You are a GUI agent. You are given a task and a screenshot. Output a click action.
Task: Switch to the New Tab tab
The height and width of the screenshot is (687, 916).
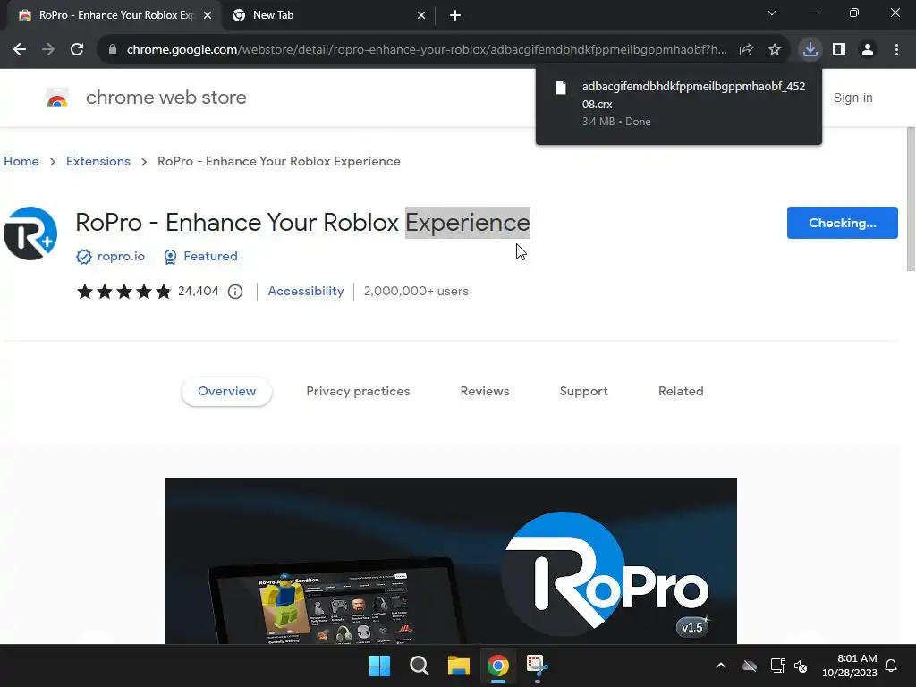point(329,15)
